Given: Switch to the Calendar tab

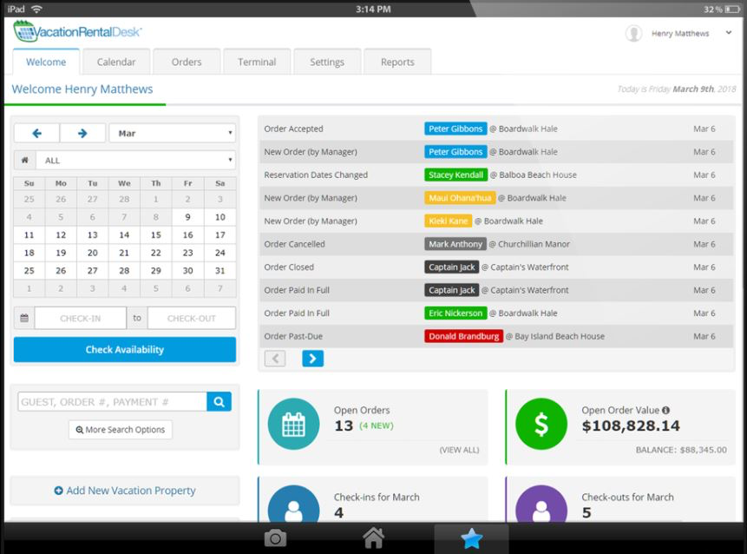Looking at the screenshot, I should tap(116, 62).
